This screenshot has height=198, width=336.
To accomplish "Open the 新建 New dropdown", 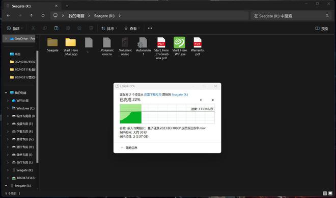I will [x=15, y=29].
